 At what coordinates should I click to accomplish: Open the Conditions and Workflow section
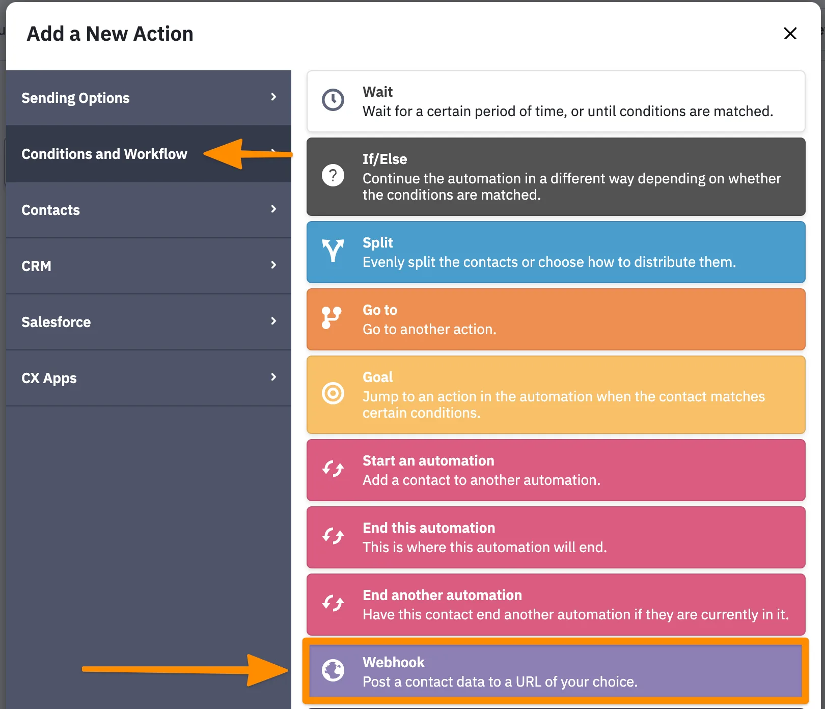click(104, 154)
